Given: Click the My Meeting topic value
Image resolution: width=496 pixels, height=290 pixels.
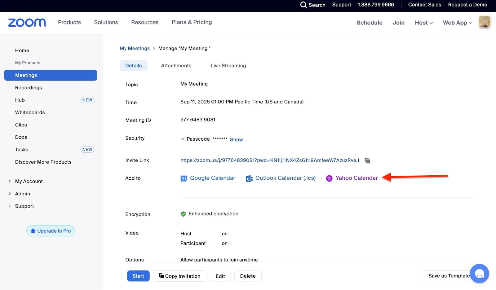Looking at the screenshot, I should point(194,84).
